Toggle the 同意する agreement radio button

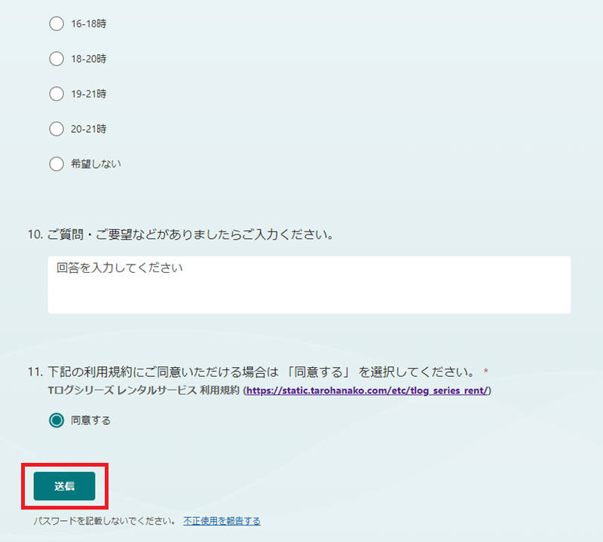coord(57,421)
